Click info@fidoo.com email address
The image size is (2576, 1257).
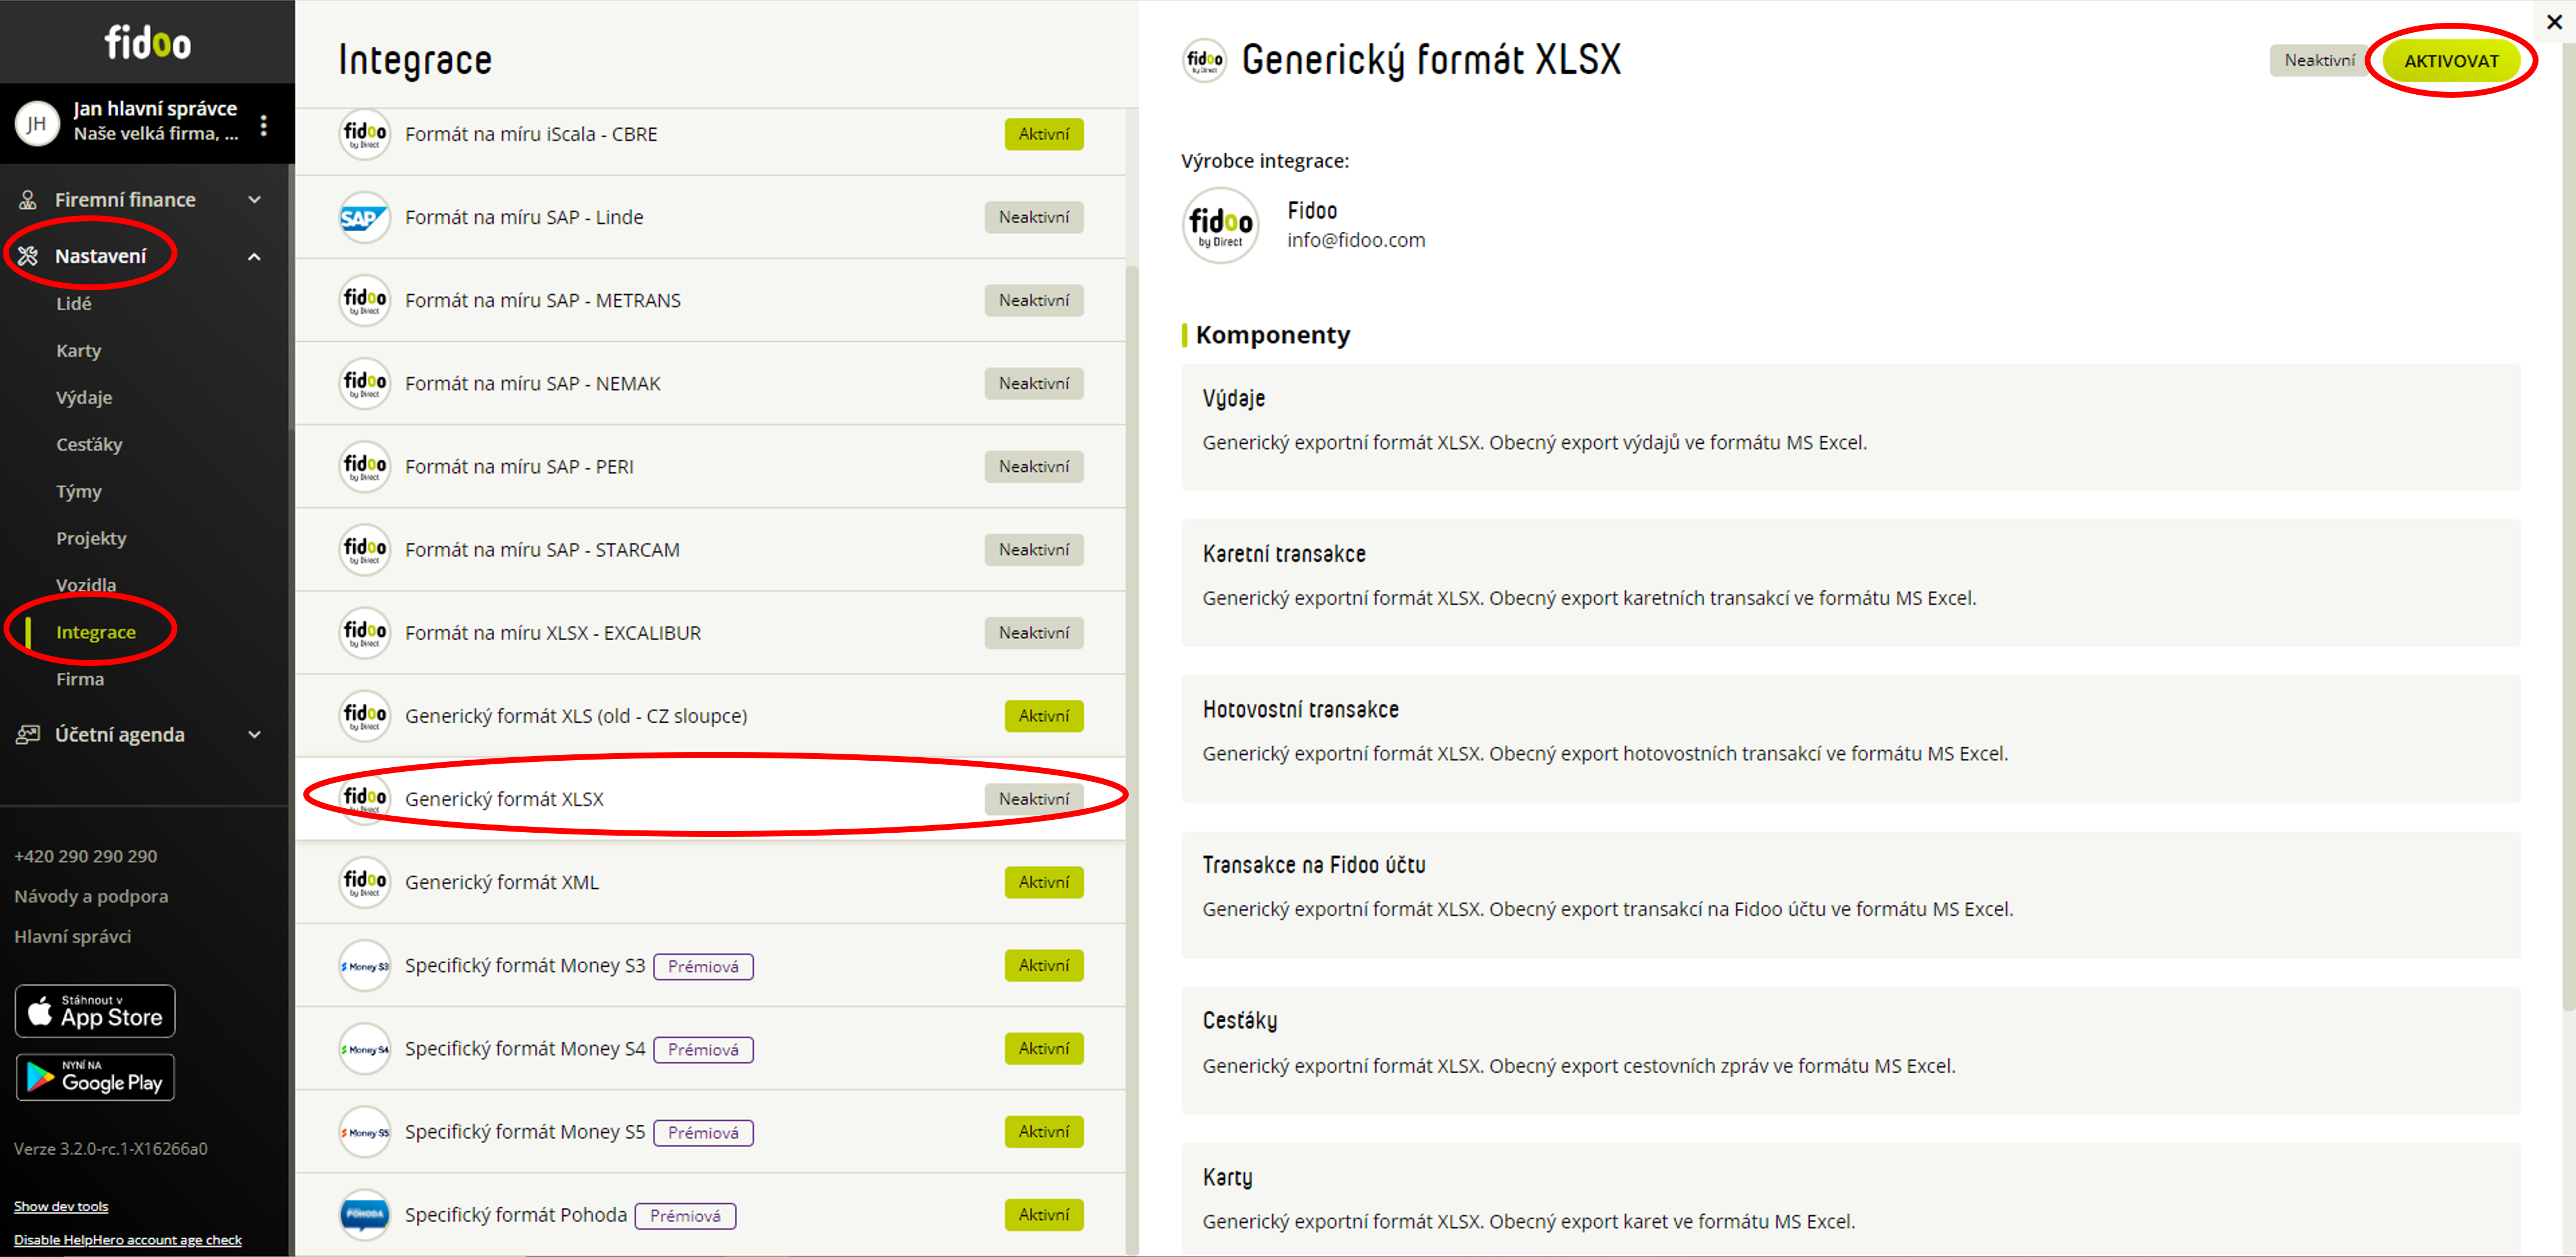coord(1355,240)
